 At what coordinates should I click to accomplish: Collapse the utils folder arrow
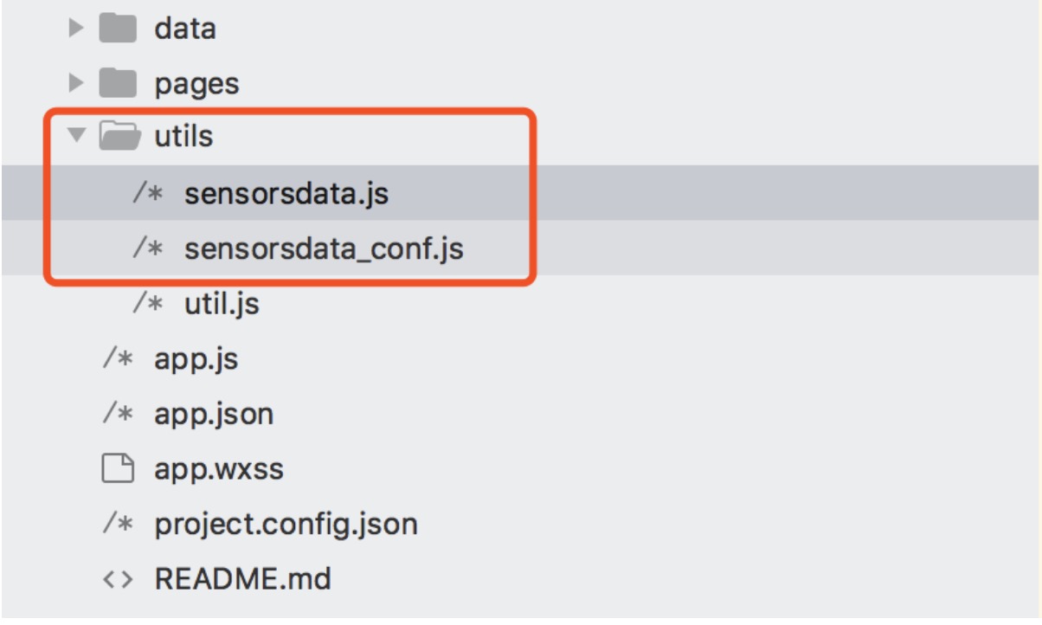tap(76, 136)
